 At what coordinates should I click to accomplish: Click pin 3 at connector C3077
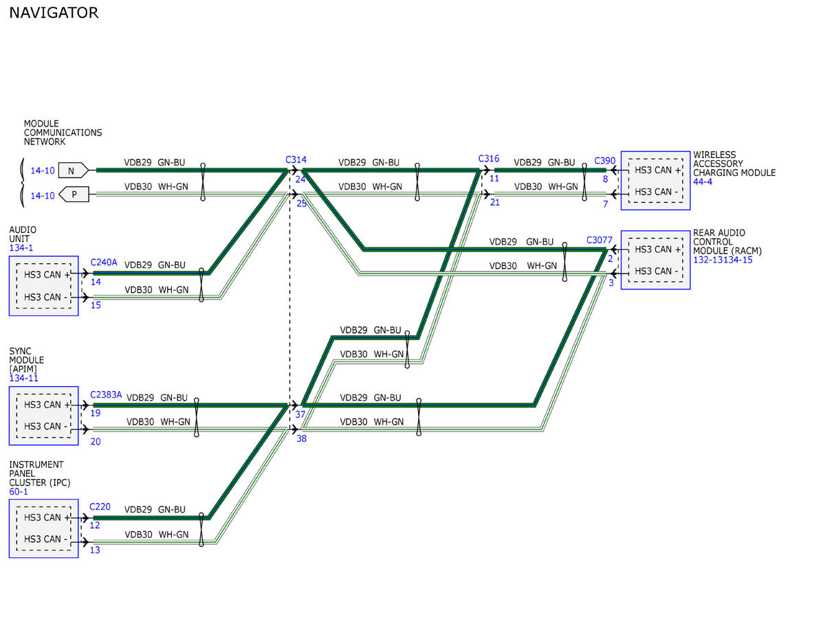(611, 282)
